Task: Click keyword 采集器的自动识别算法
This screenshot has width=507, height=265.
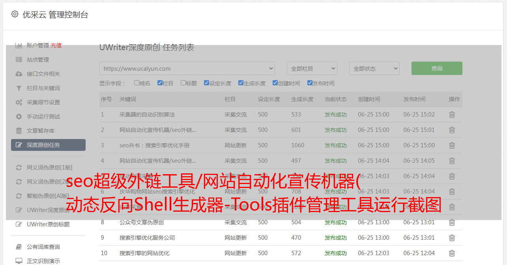Action: (147, 115)
